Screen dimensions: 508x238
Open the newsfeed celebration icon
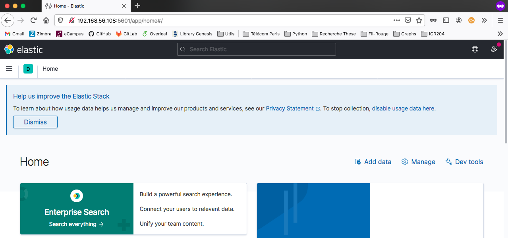pyautogui.click(x=494, y=49)
